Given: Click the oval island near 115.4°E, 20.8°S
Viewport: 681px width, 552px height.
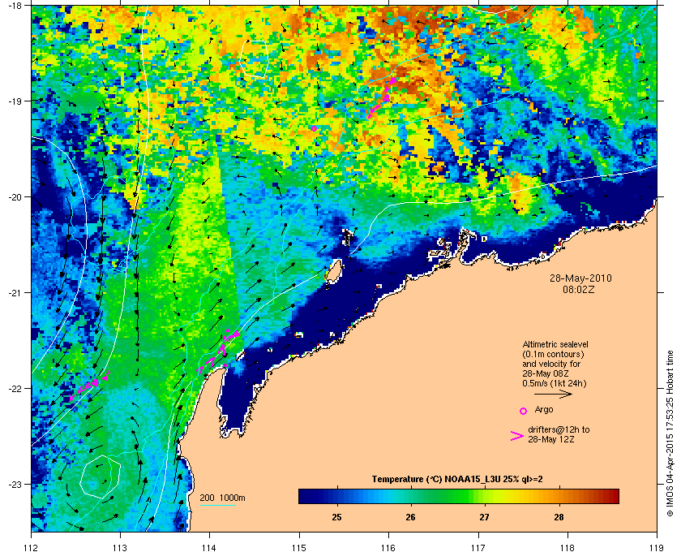Looking at the screenshot, I should coord(332,271).
